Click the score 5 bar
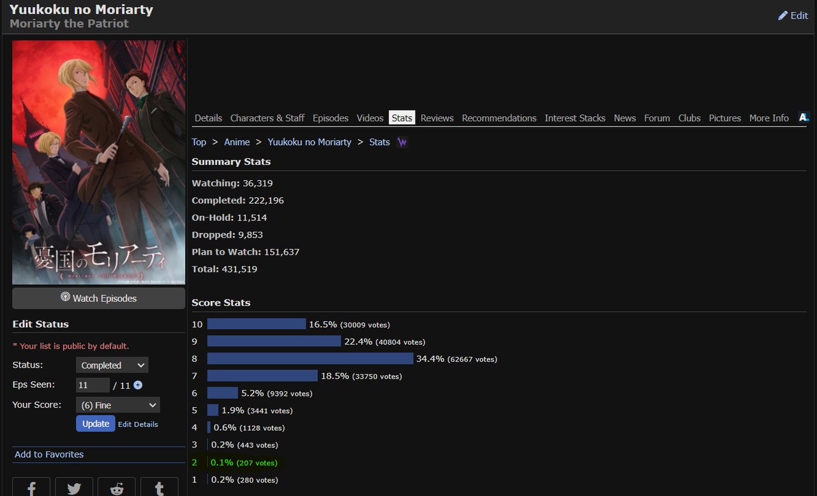The height and width of the screenshot is (496, 817). [213, 410]
